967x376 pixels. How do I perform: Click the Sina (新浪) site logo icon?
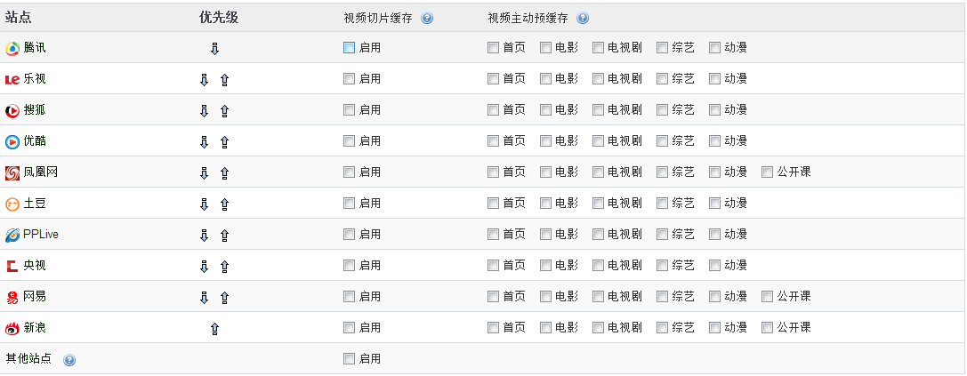(12, 328)
